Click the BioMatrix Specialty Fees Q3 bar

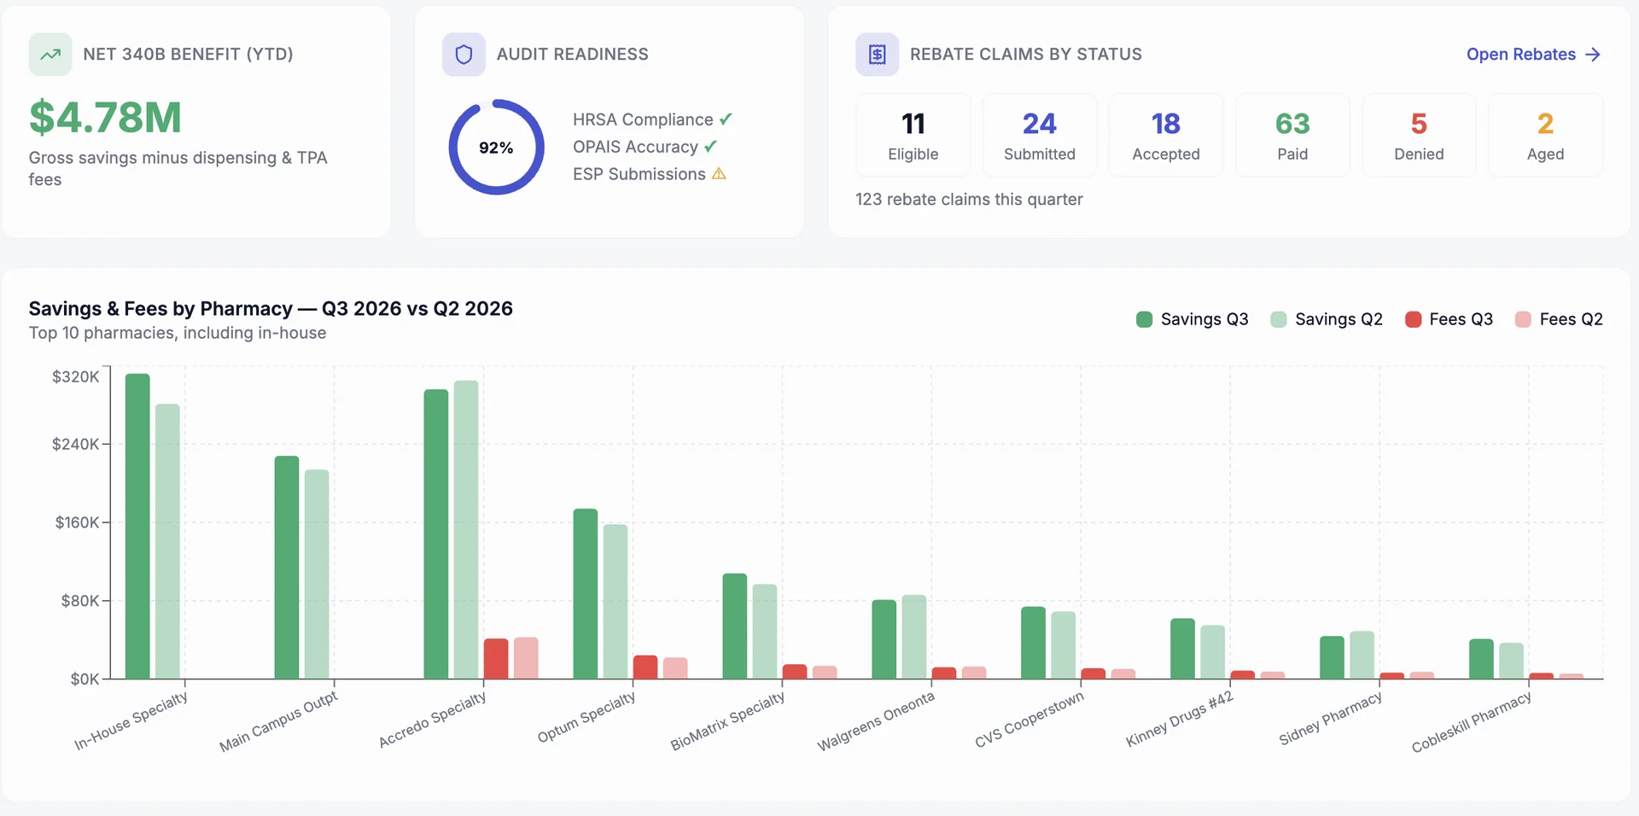(795, 672)
